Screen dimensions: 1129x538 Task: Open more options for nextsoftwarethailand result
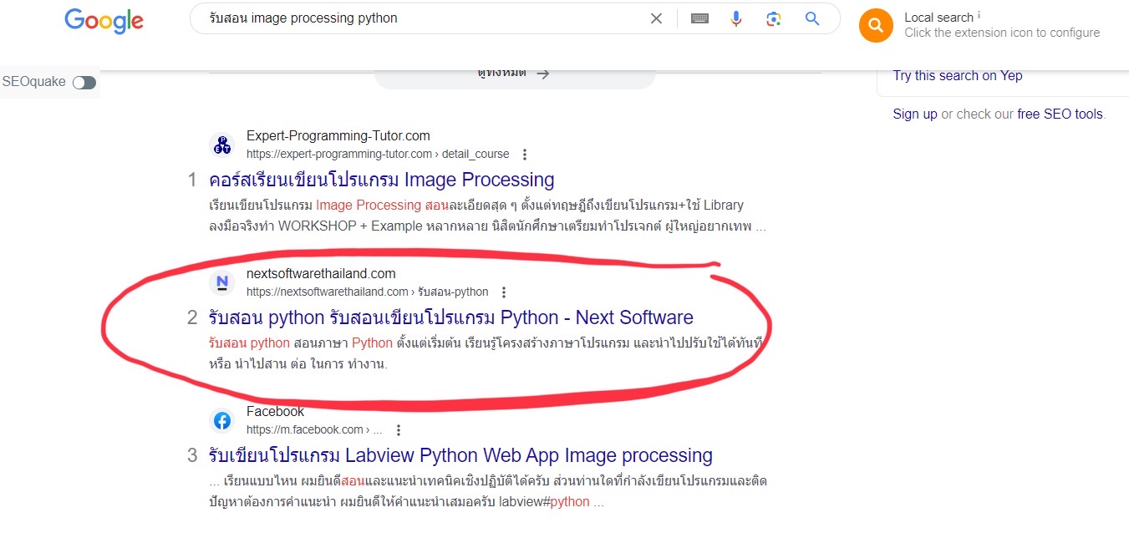(504, 292)
